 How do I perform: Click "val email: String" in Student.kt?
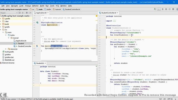point(56,81)
